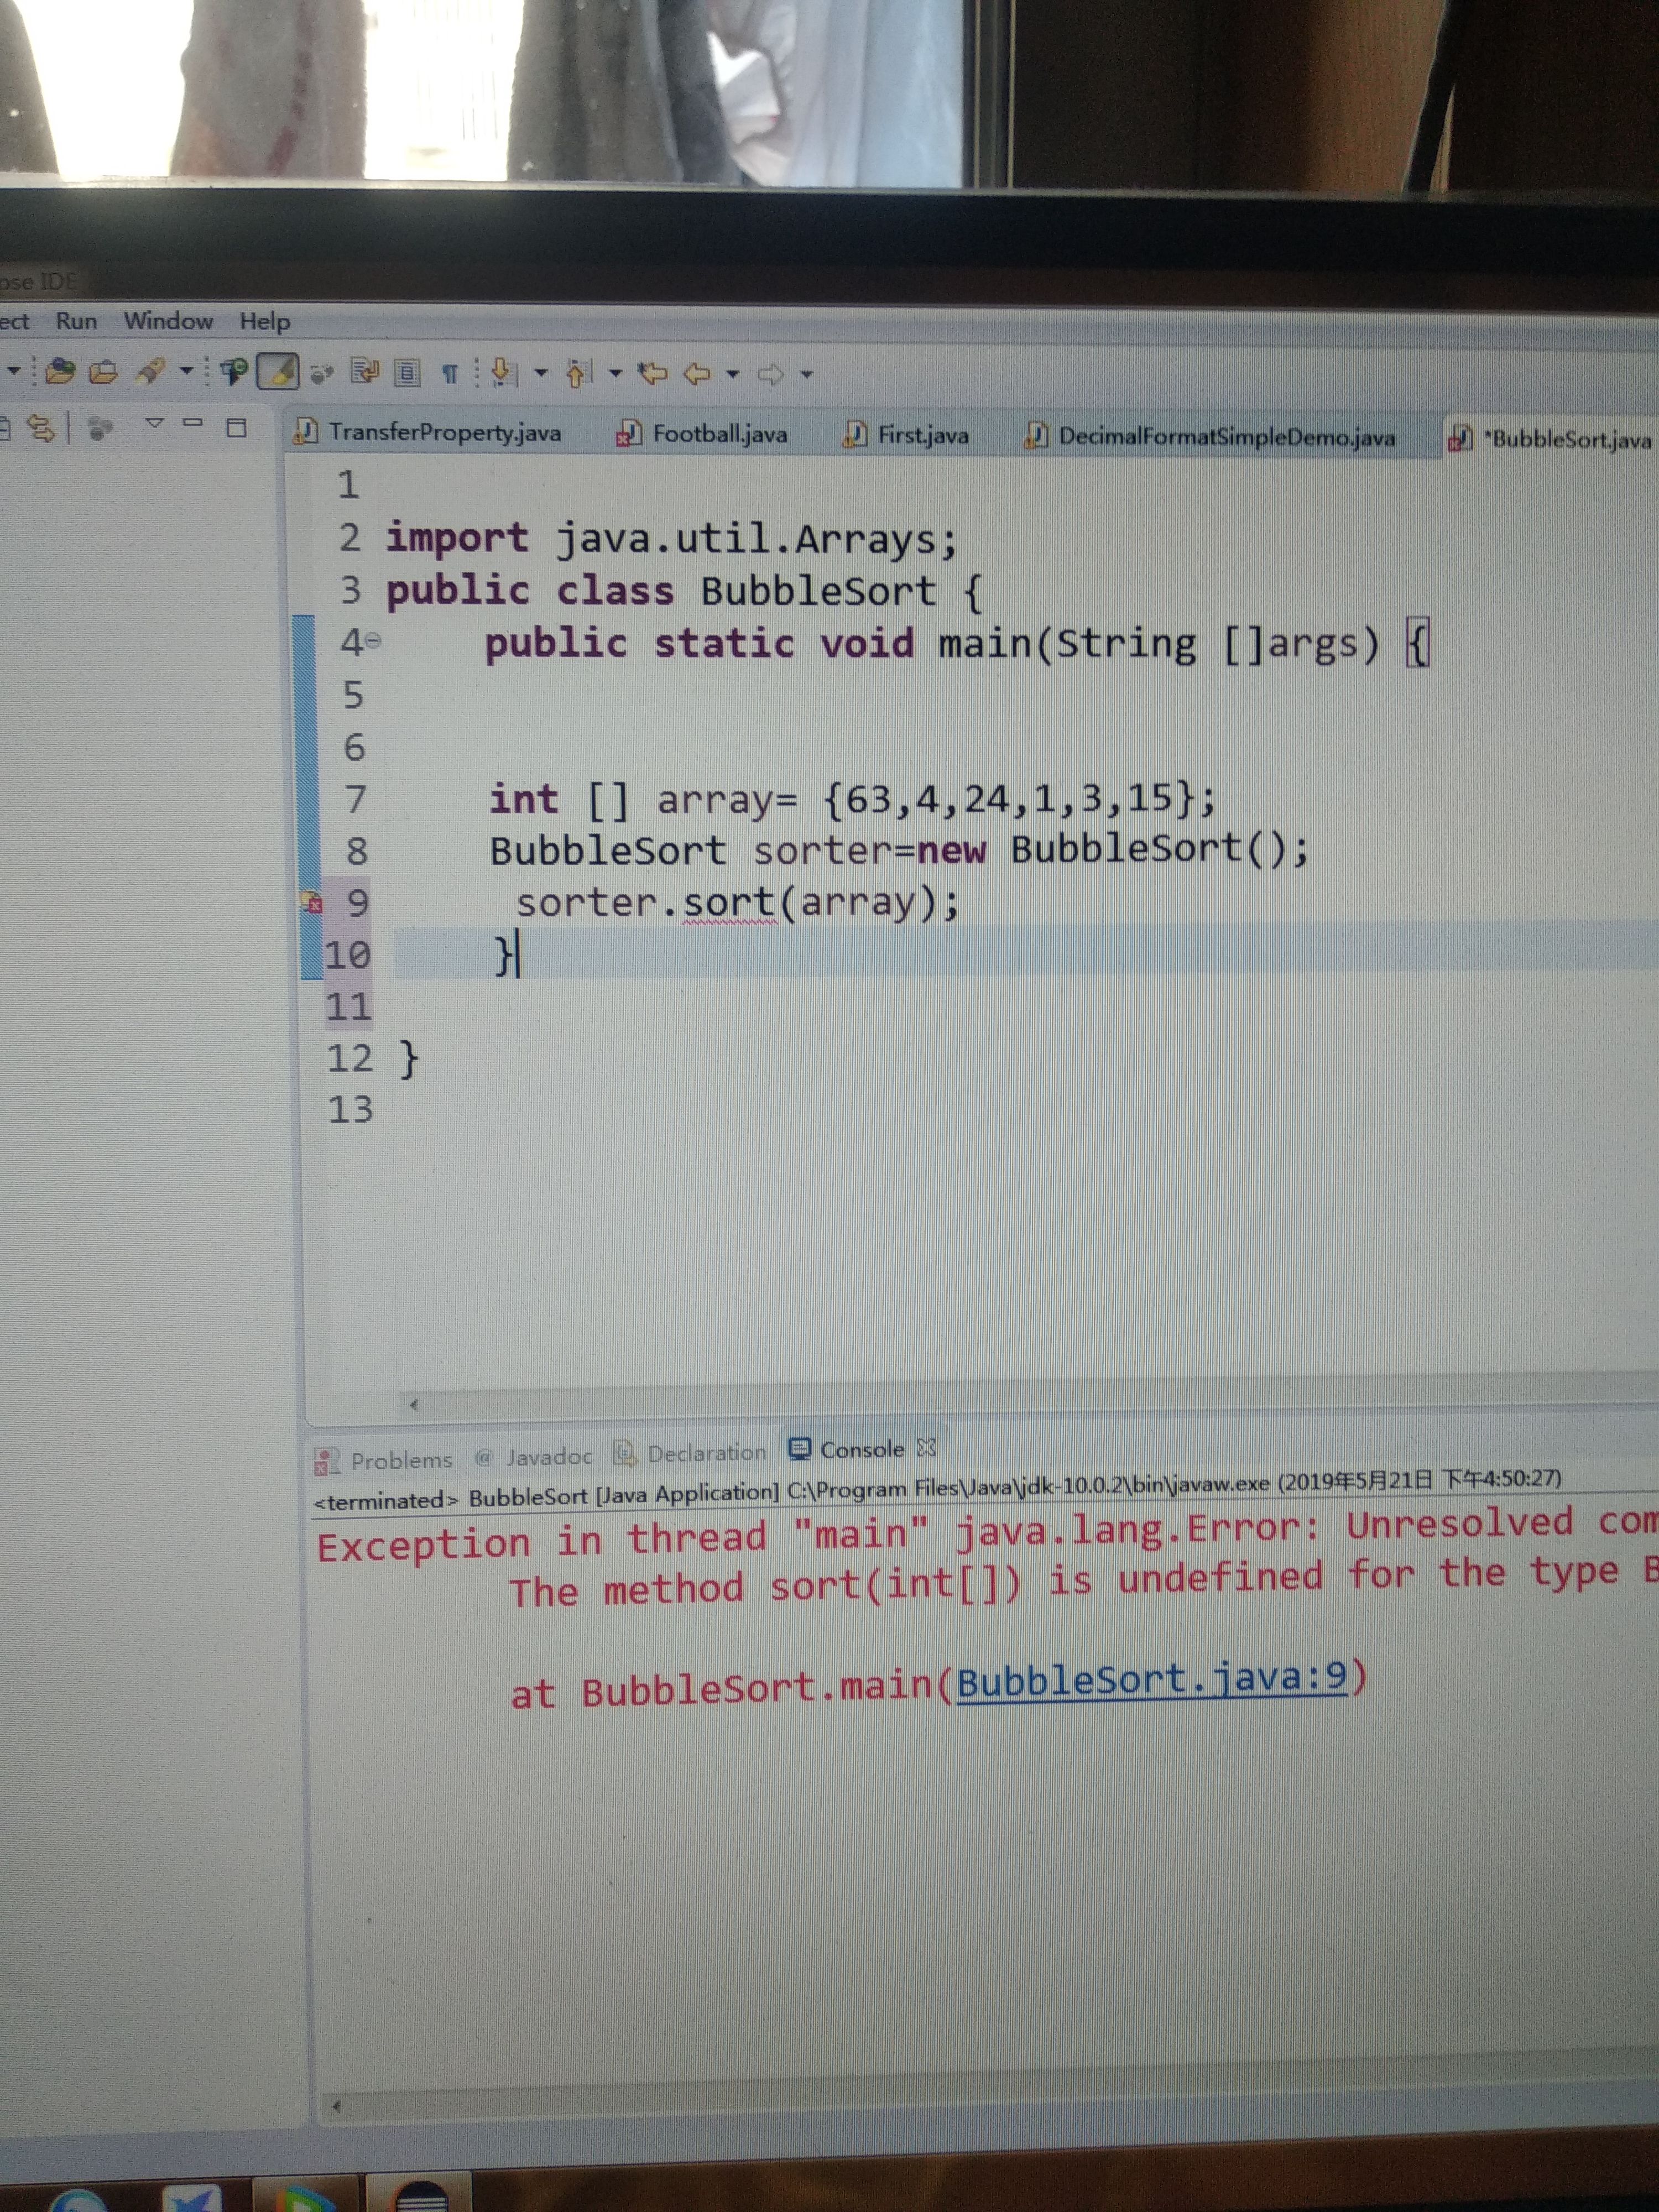Expand the Search icon dropdown arrow
The width and height of the screenshot is (1659, 2212).
pos(186,372)
